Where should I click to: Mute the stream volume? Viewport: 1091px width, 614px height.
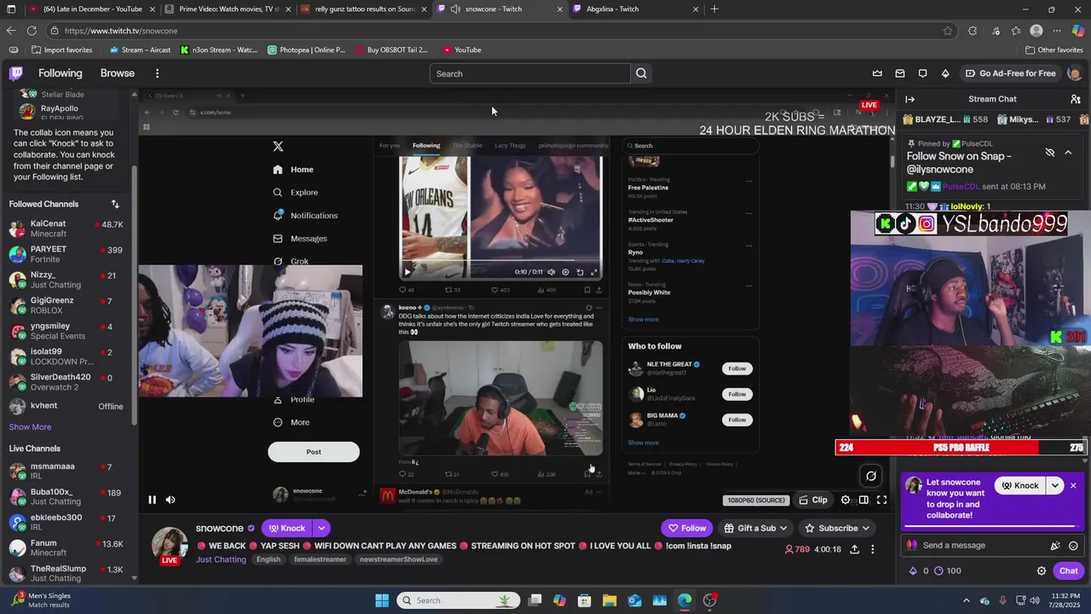(170, 500)
